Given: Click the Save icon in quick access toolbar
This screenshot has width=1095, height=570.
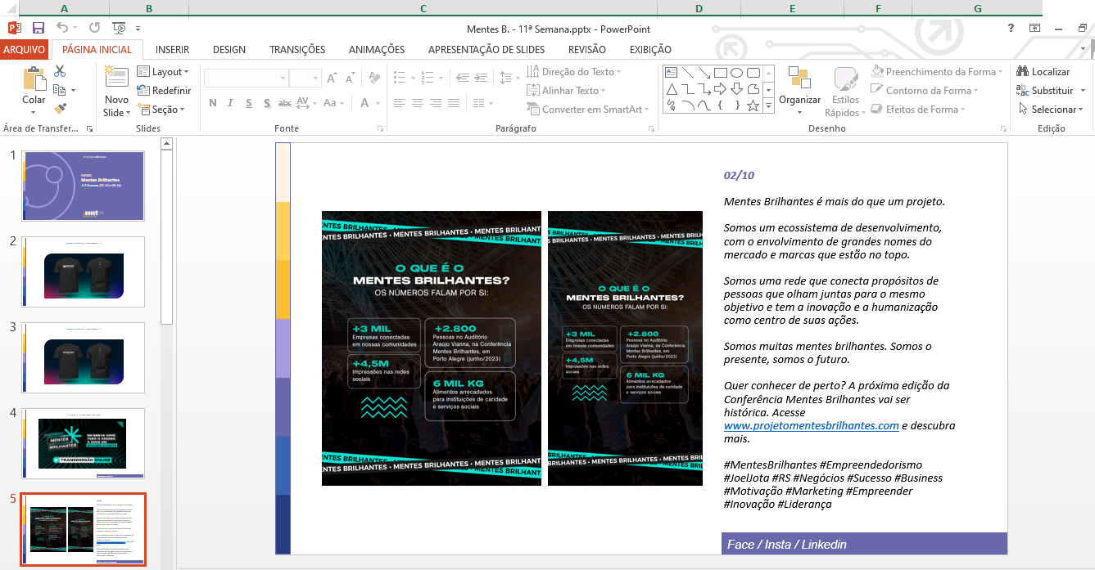Looking at the screenshot, I should tap(38, 28).
